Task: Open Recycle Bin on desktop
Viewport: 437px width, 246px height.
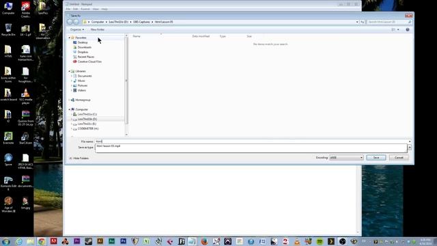Action: click(x=8, y=29)
